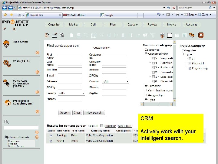Click the dimmed left arrow toolbar icon
This screenshot has width=218, height=164.
[x=109, y=35]
